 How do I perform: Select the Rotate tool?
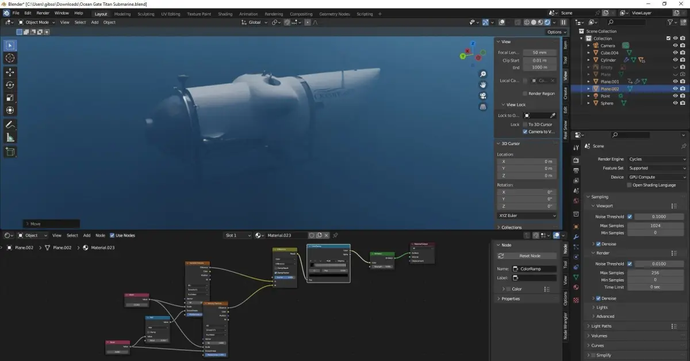pos(10,85)
